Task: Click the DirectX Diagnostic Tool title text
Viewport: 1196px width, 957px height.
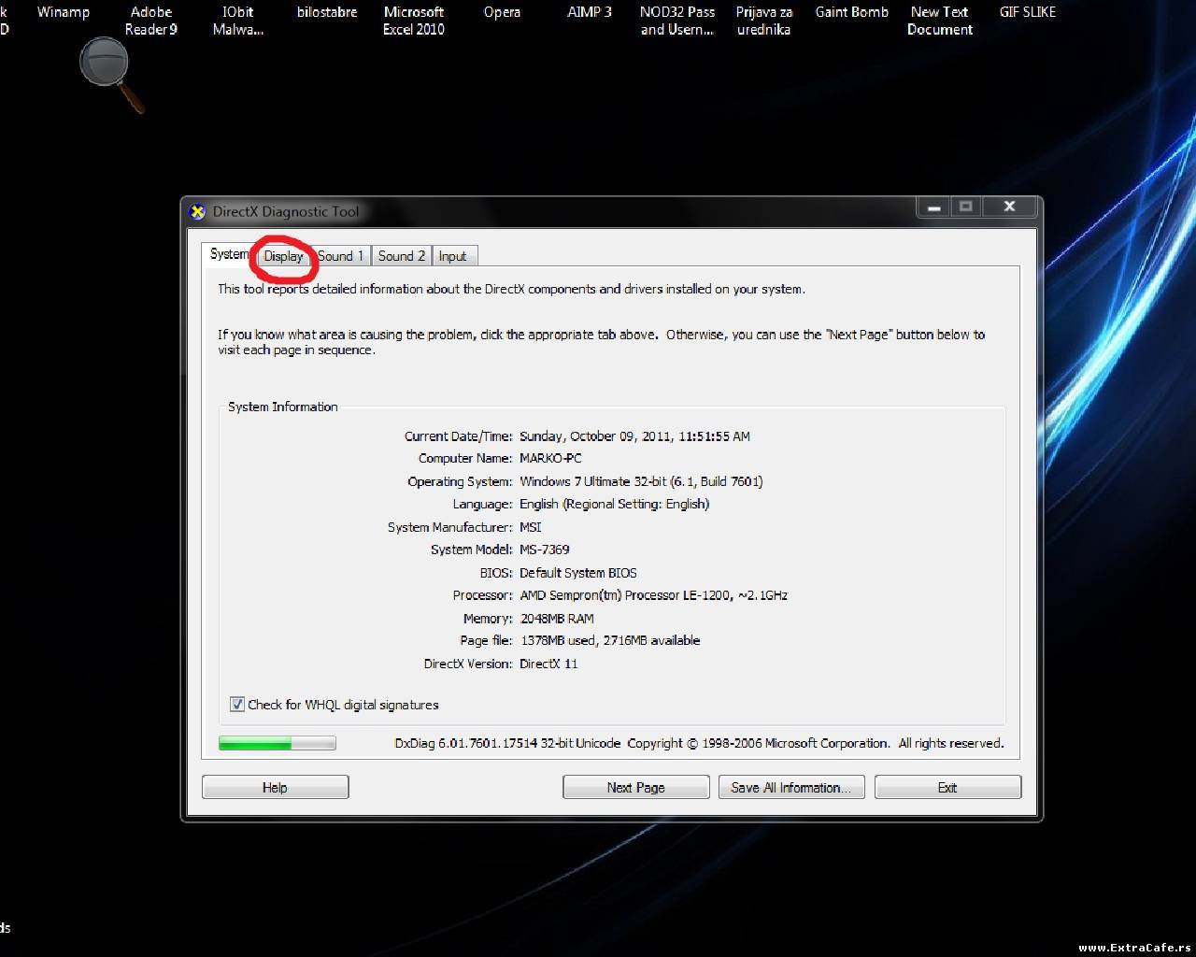Action: tap(286, 212)
